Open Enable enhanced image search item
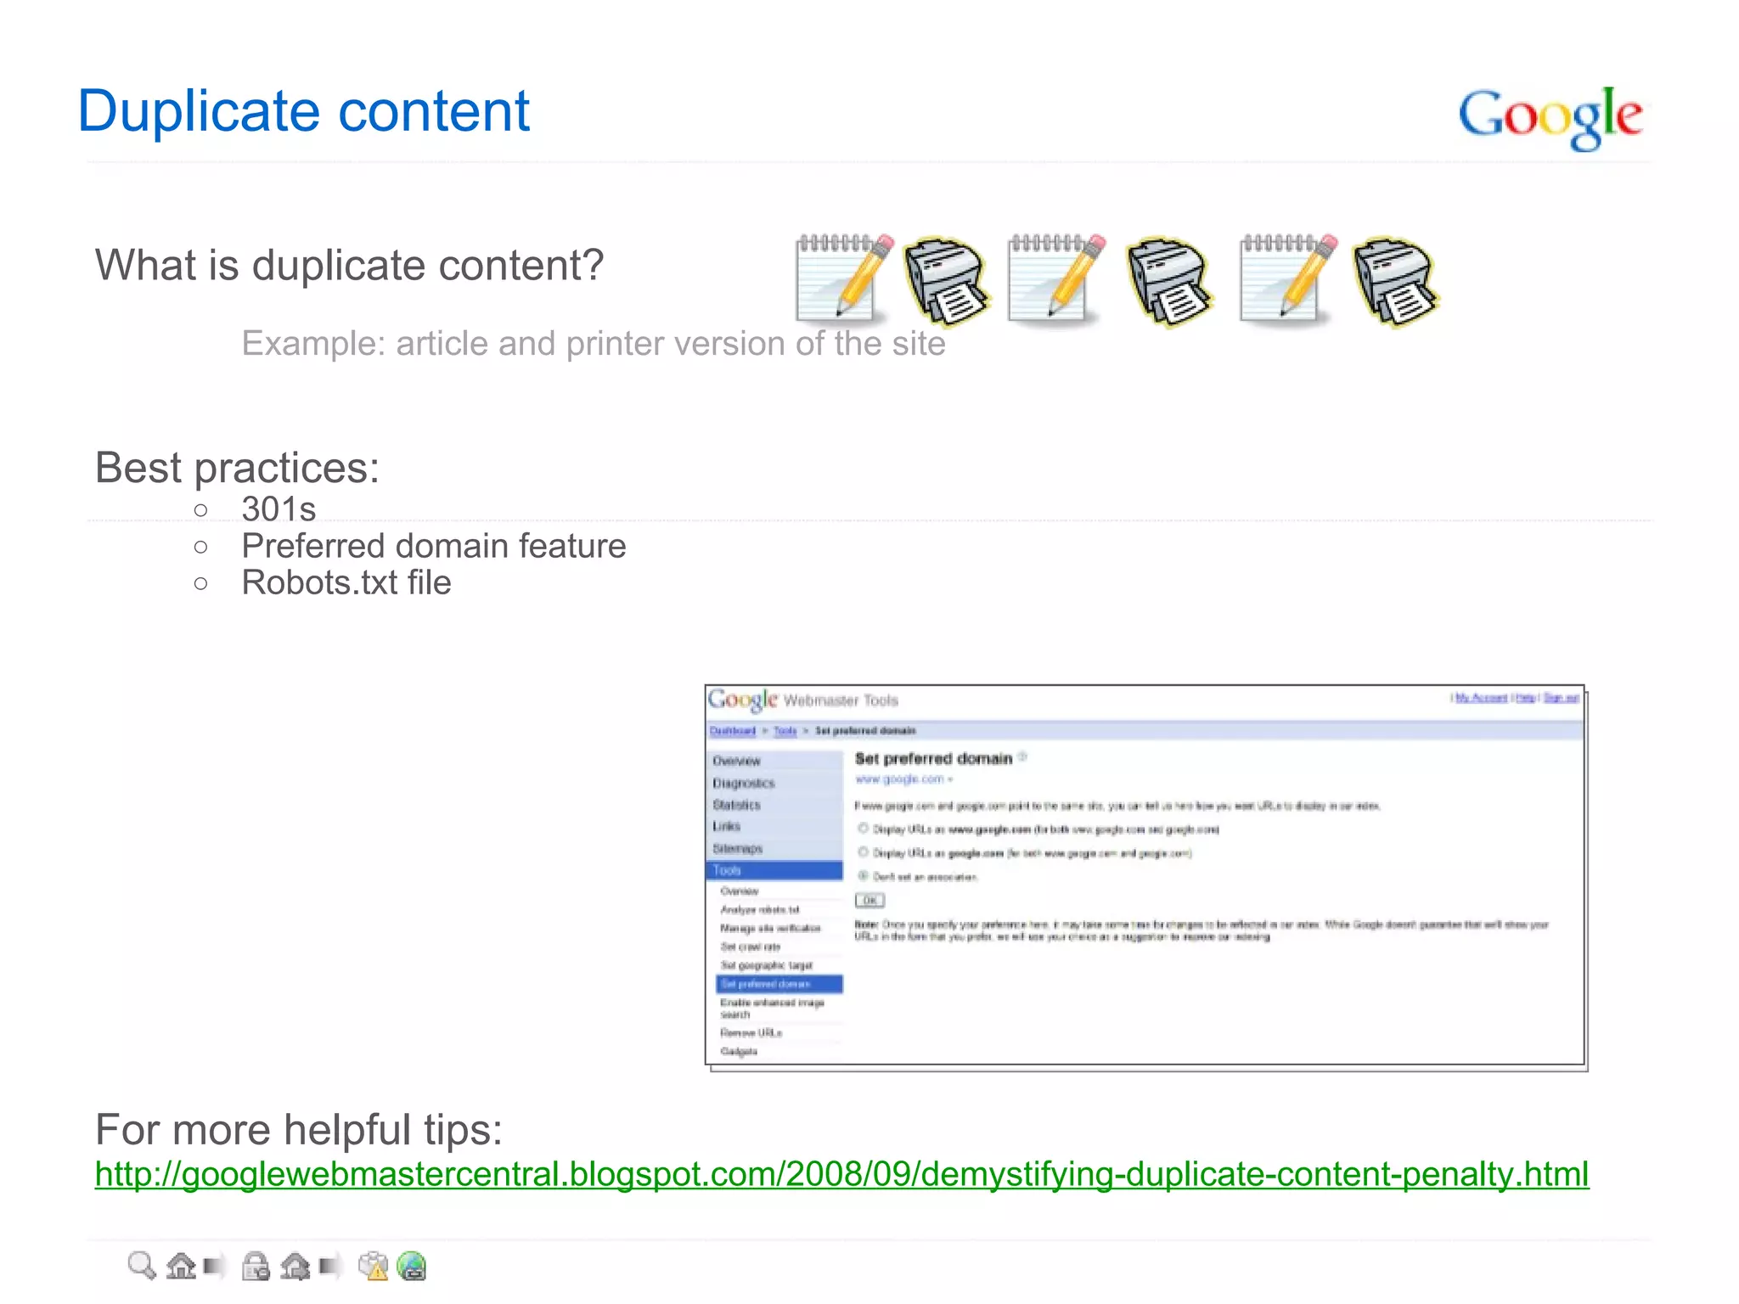This screenshot has width=1739, height=1304. click(772, 1009)
